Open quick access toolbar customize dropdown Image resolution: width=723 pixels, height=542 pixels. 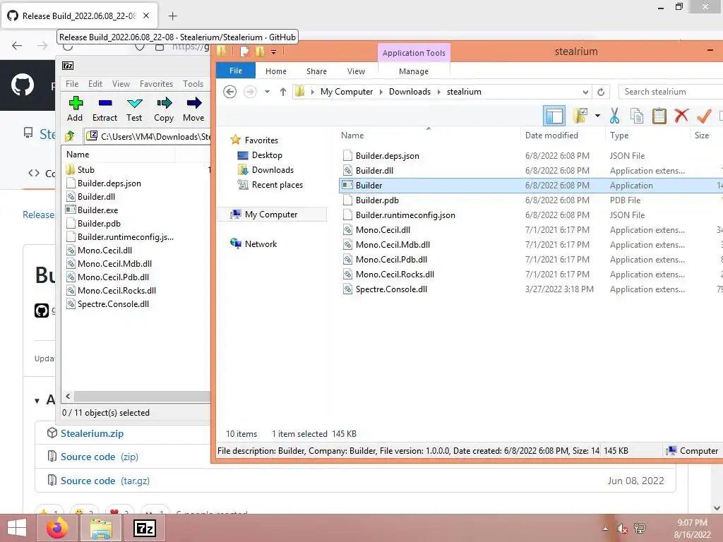(273, 52)
